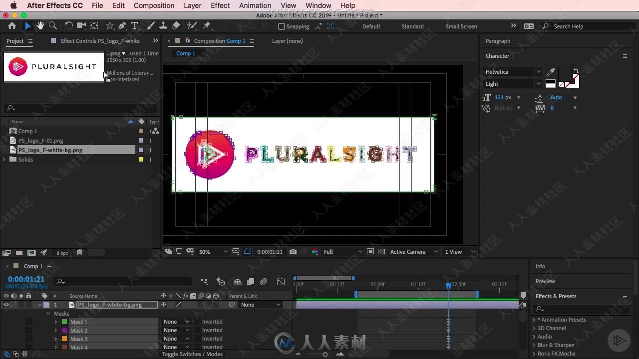Select the Rotation tool
This screenshot has width=639, height=359.
(x=68, y=26)
